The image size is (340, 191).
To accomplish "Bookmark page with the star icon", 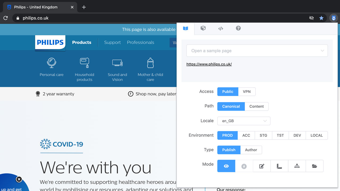I will click(x=321, y=18).
